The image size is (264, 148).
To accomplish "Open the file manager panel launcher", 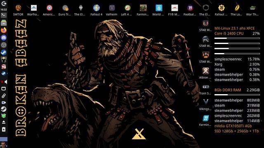I will click(4, 23).
